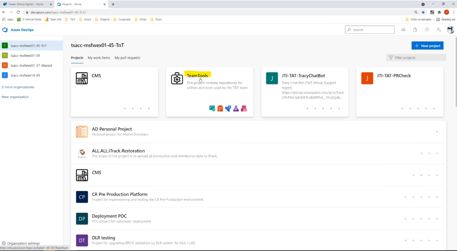The width and height of the screenshot is (457, 251).
Task: Click the JTI-TAT-TracyChatBot green J icon
Action: pos(272,78)
